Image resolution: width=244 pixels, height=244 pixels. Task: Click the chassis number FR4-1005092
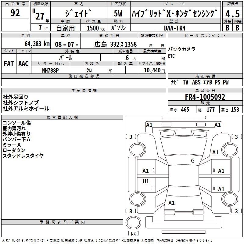205,97
